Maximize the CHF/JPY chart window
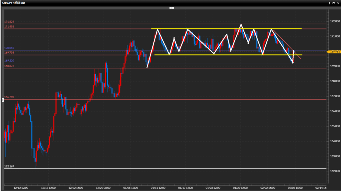Image resolution: width=341 pixels, height=191 pixels. click(x=334, y=3)
